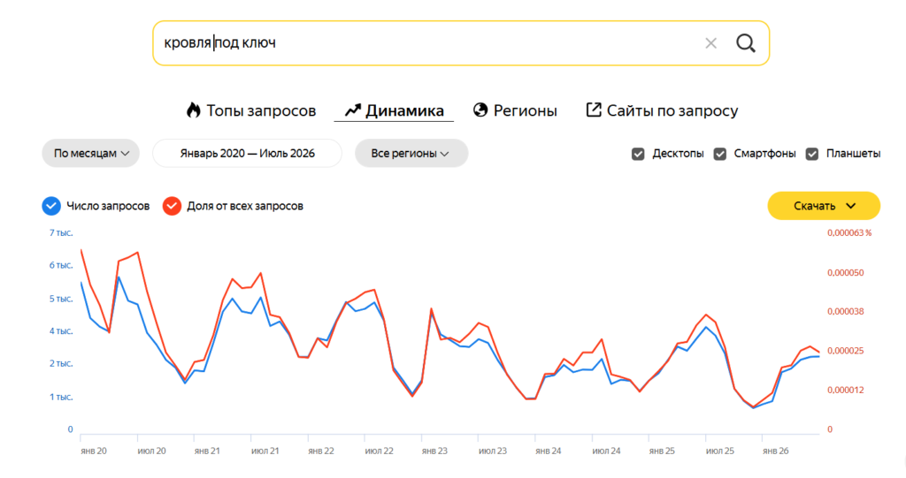Expand the Скачать download menu
This screenshot has width=906, height=478.
coord(824,206)
